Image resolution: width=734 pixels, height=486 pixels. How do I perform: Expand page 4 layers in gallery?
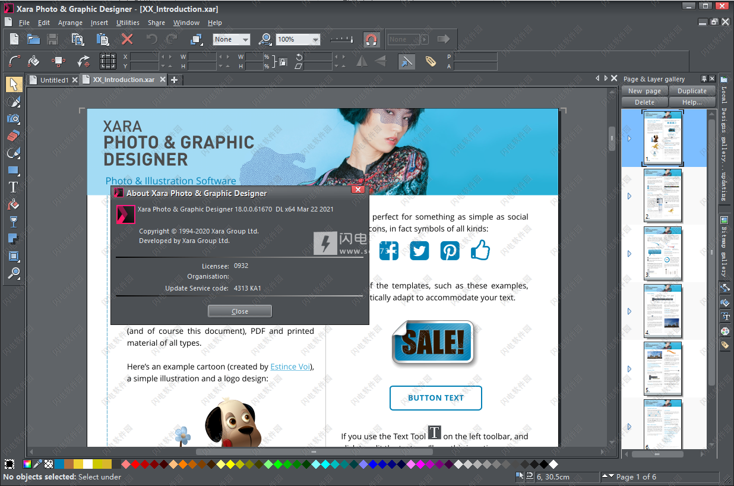[x=629, y=311]
